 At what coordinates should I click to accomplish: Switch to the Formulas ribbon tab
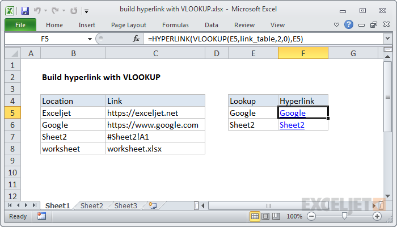[175, 25]
